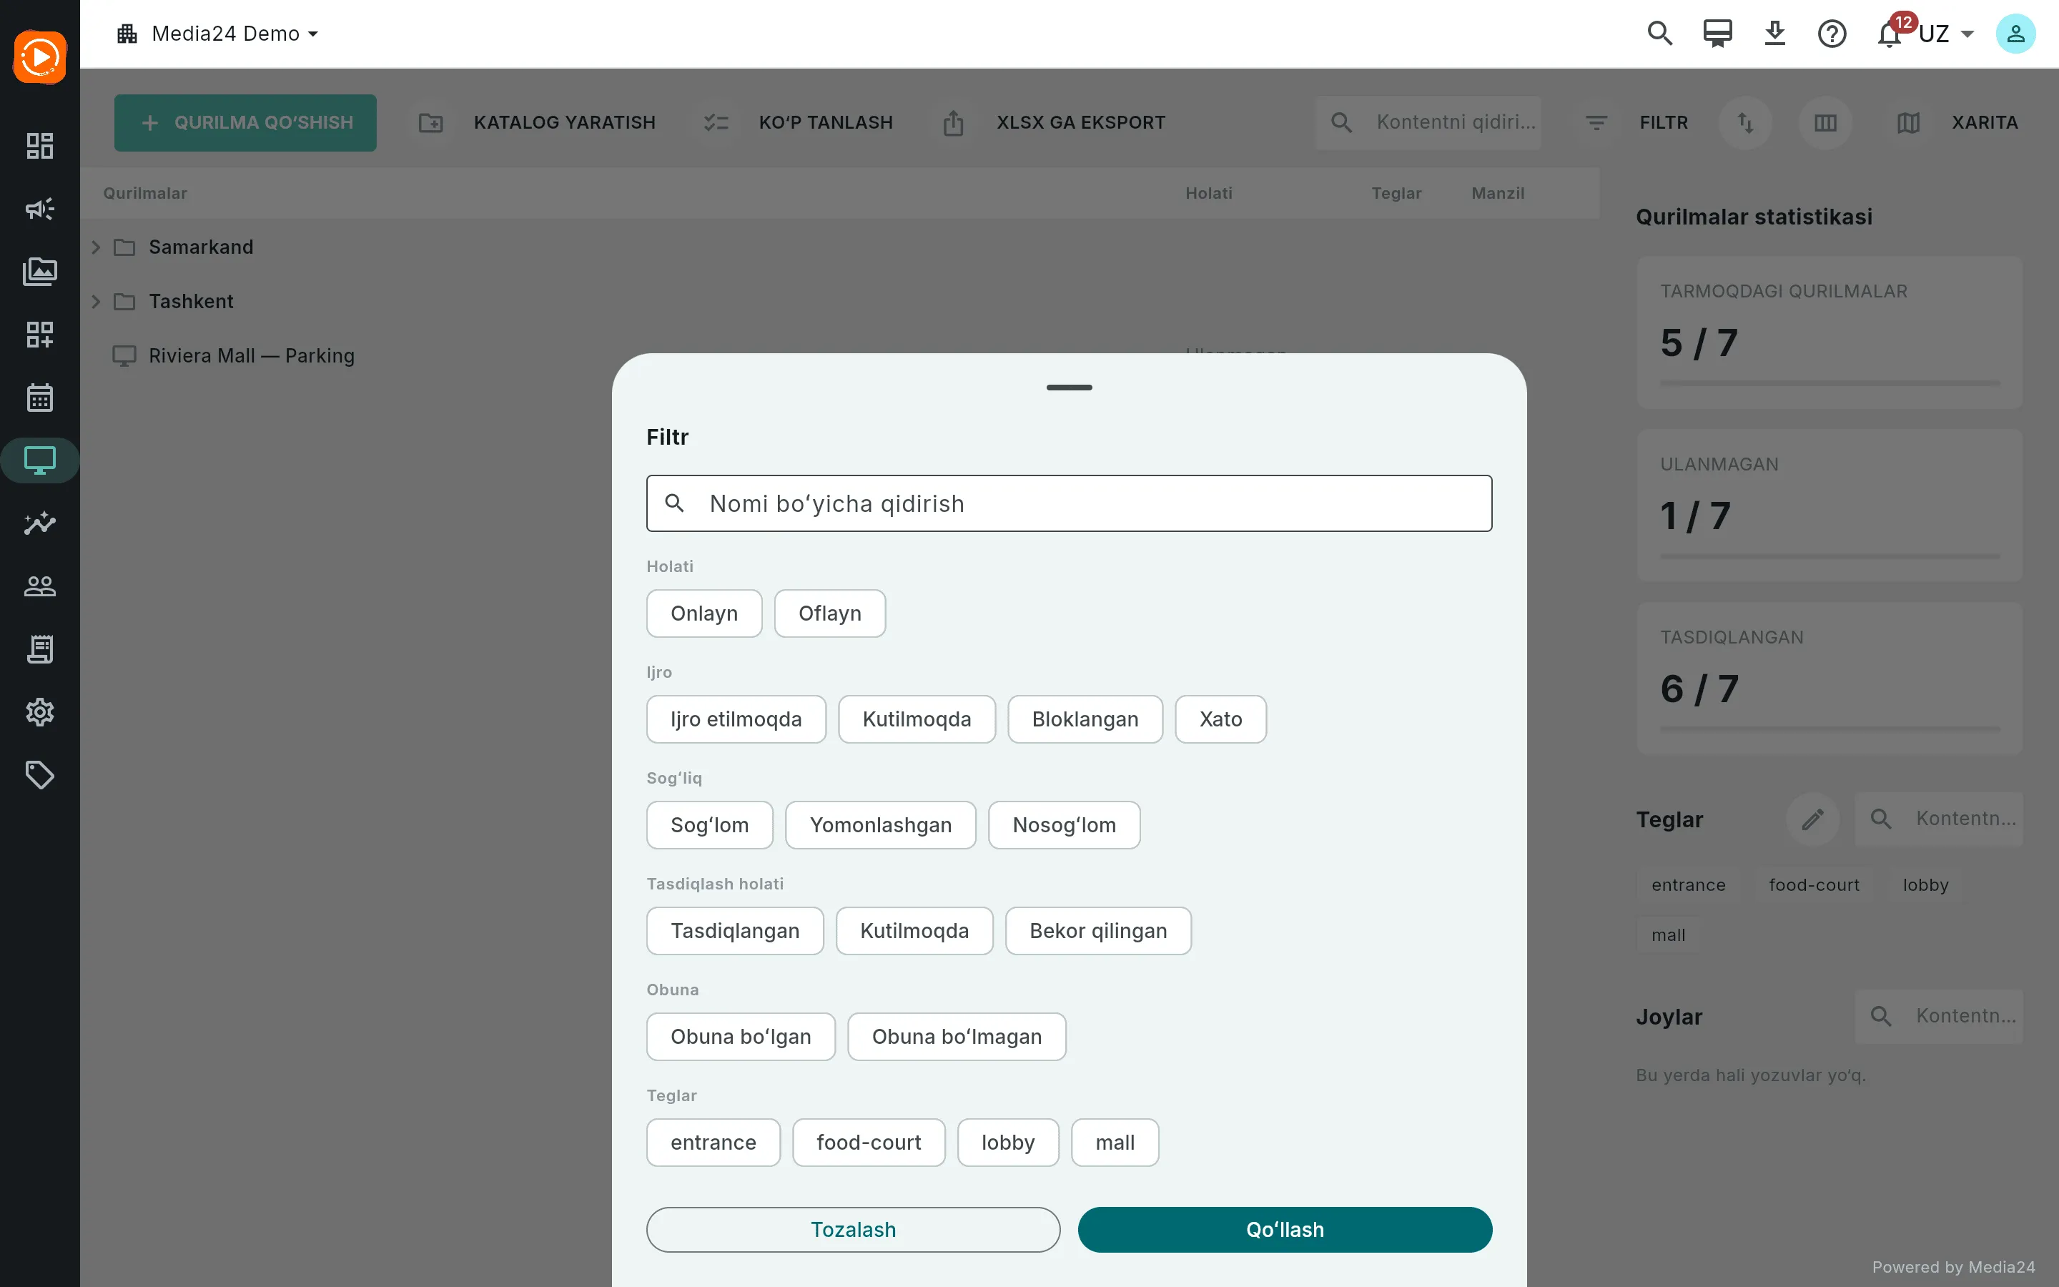Open the settings gear sidebar icon
The image size is (2059, 1287).
40,711
